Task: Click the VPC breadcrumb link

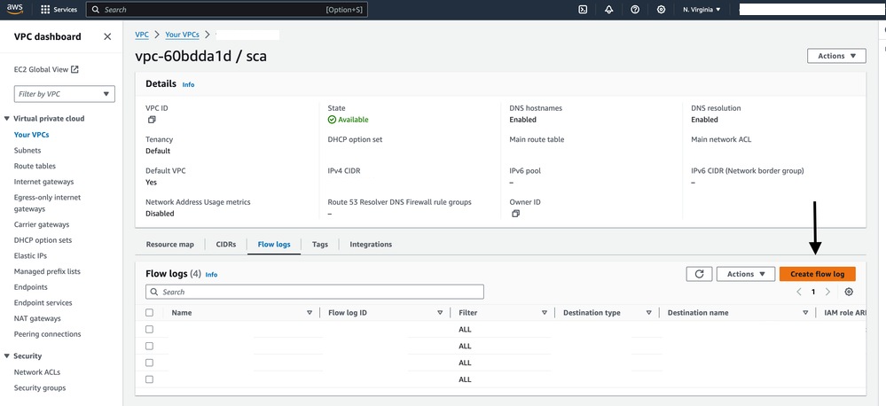Action: [x=142, y=35]
